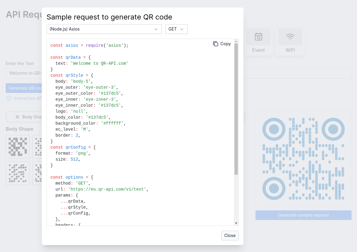
Task: Click the generated QR code preview image
Action: click(303, 159)
